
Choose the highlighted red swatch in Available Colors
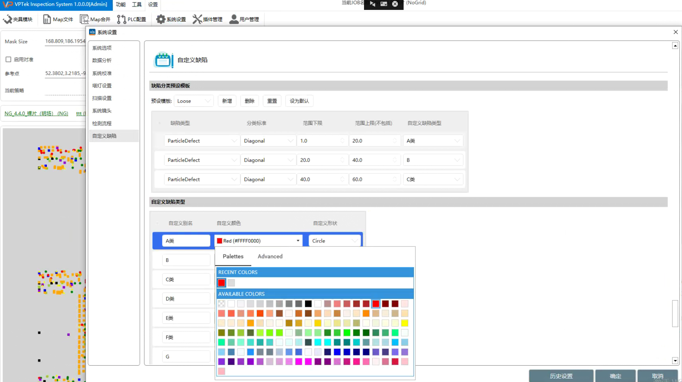(x=376, y=304)
